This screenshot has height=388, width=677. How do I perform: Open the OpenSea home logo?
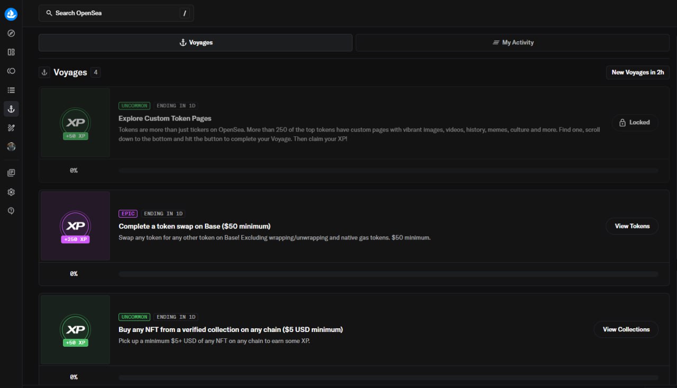tap(11, 14)
